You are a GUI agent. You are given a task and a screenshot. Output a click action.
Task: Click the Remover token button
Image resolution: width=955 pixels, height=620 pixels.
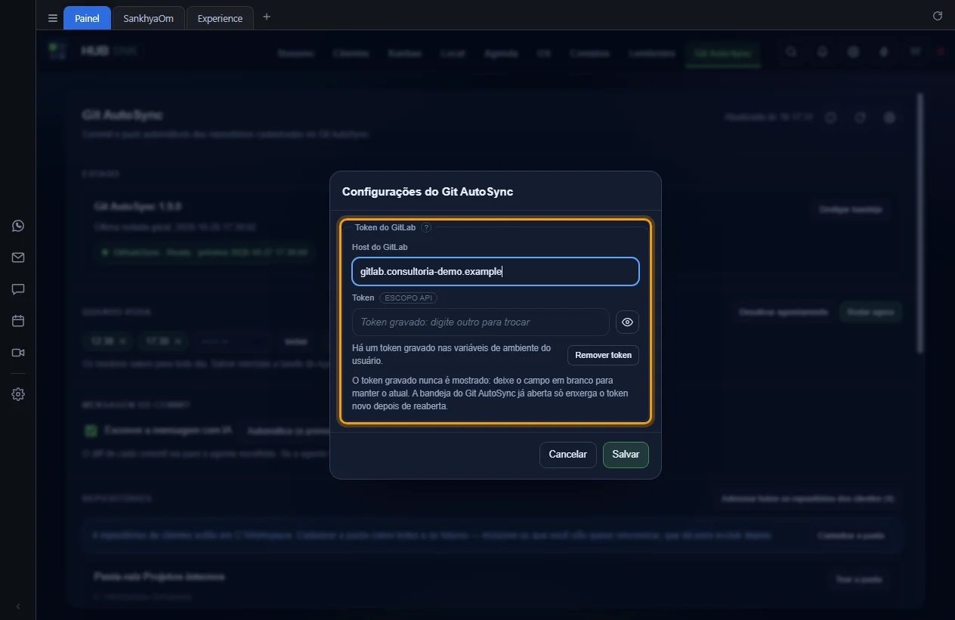coord(603,355)
